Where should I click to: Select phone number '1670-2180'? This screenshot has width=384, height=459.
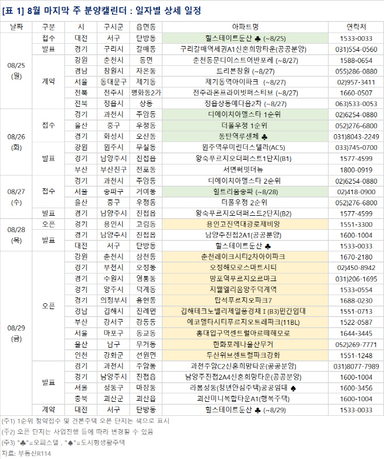click(356, 257)
